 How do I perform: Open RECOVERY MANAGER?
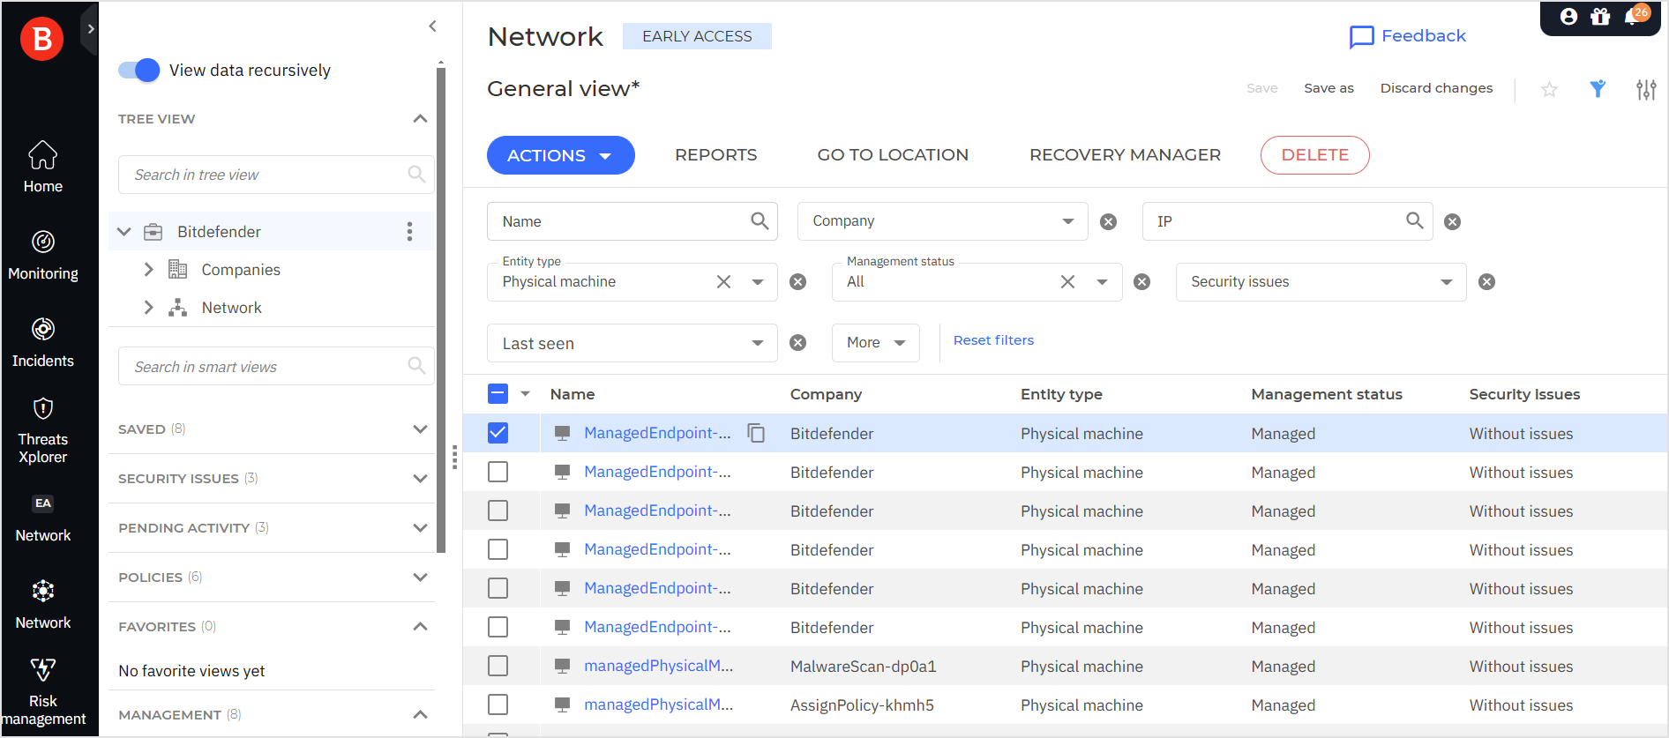[1125, 155]
